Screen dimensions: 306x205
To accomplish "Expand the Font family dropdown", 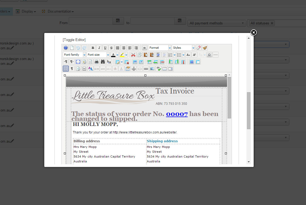I will click(74, 55).
